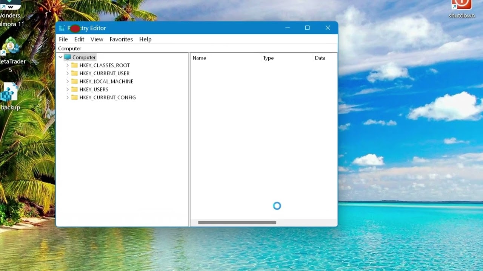Select the Computer tree label
This screenshot has width=483, height=271.
pos(84,57)
